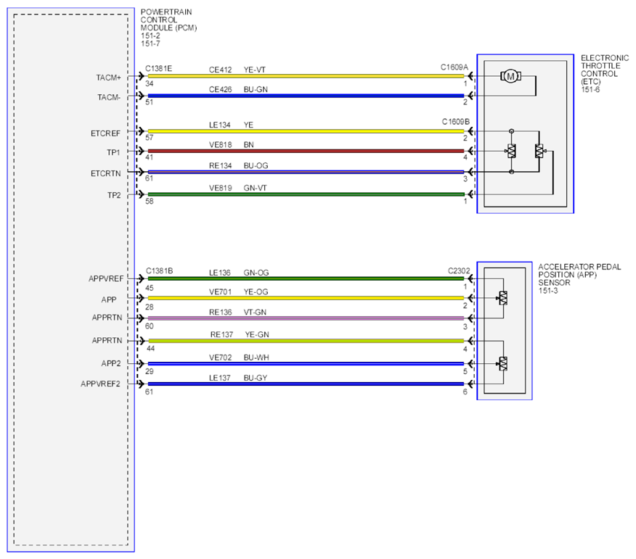Select the blue CE426 BU-GN wire
This screenshot has height=559, width=636.
tap(306, 96)
